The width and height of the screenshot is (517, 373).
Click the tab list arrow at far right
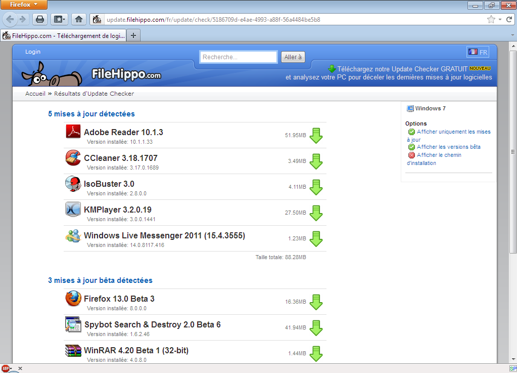(x=512, y=35)
